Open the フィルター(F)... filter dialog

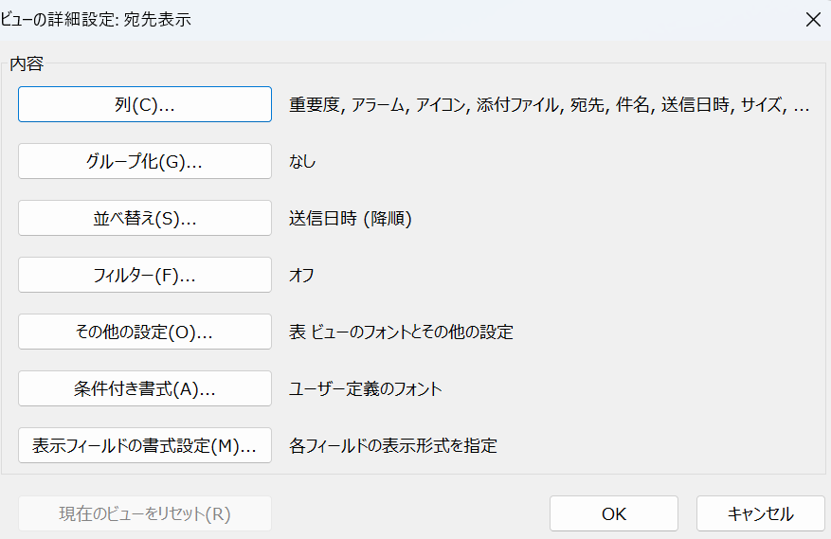(x=145, y=275)
